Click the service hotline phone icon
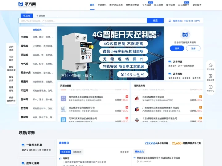 170,21
